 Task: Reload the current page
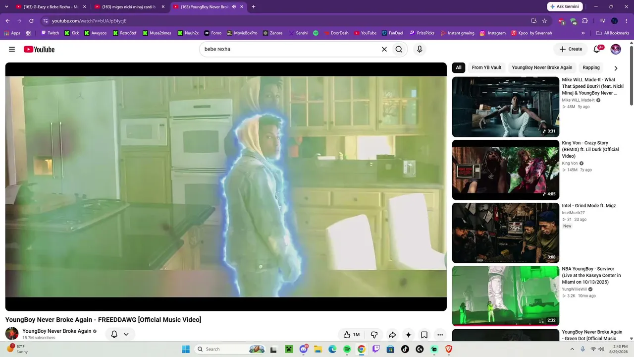(x=31, y=21)
